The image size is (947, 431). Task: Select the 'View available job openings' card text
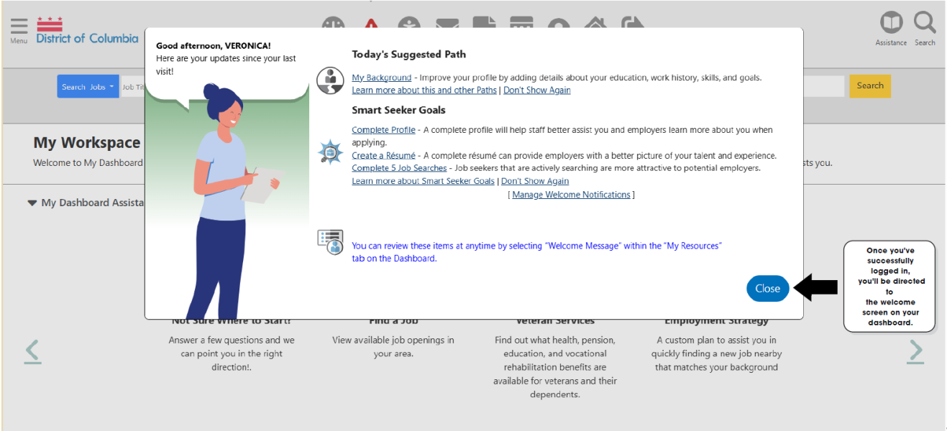coord(393,347)
